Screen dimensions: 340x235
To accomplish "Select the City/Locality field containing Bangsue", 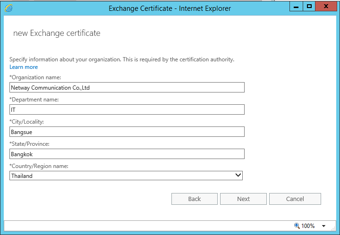I will pyautogui.click(x=127, y=132).
